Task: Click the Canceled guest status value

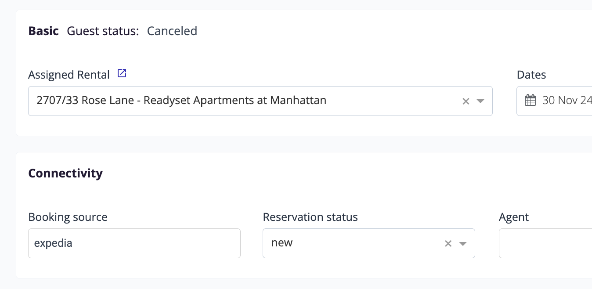Action: (x=172, y=31)
